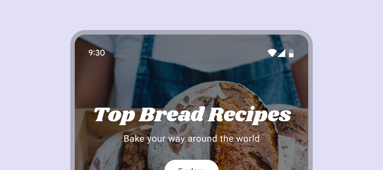383x170 pixels.
Task: Open the Explore button
Action: (x=191, y=165)
